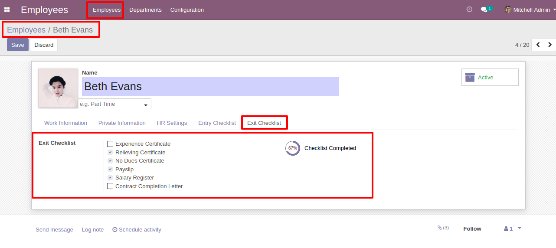This screenshot has width=556, height=248.
Task: Click the Discard button
Action: (44, 45)
